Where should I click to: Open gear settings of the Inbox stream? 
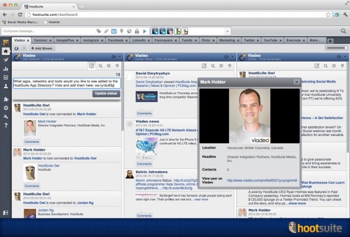point(334,65)
